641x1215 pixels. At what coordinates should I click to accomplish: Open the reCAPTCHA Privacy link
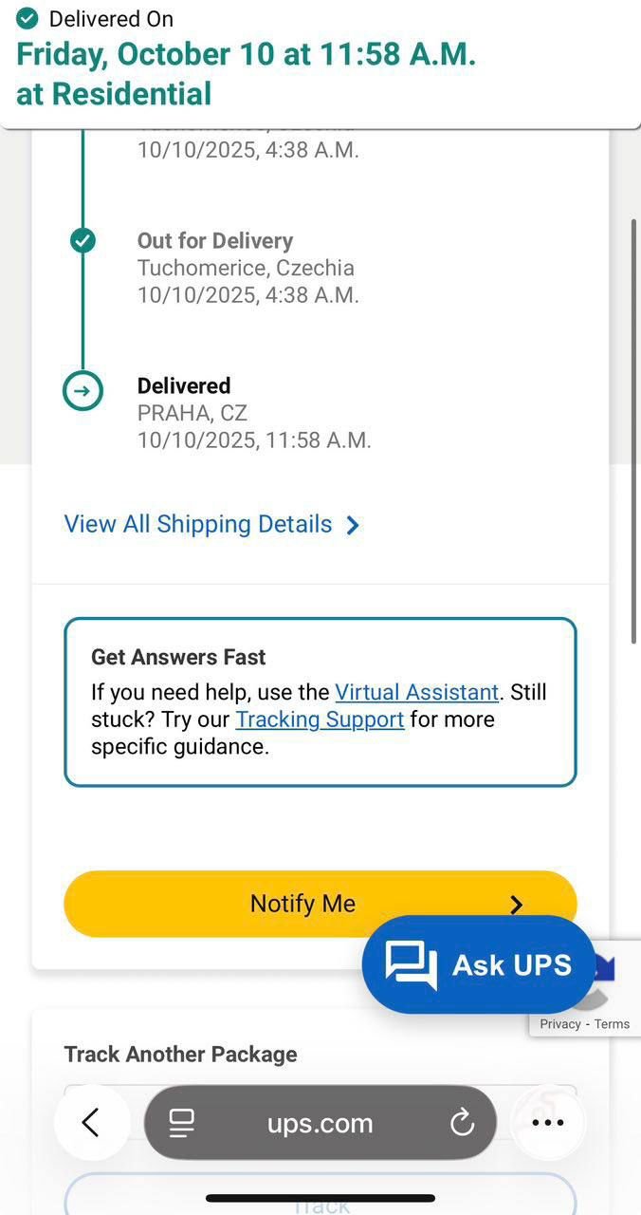(x=559, y=1023)
